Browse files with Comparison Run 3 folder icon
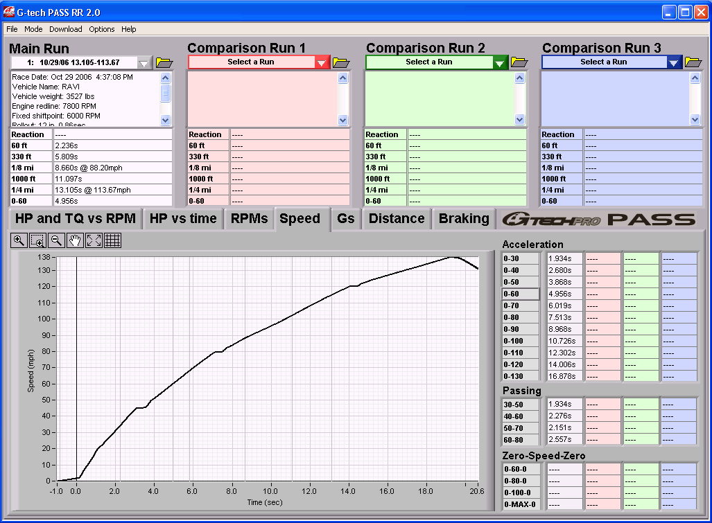 693,62
